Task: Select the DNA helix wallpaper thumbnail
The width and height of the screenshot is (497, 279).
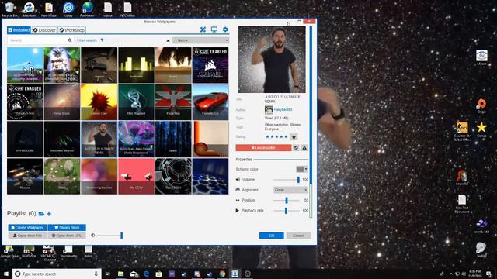Action: (136, 102)
